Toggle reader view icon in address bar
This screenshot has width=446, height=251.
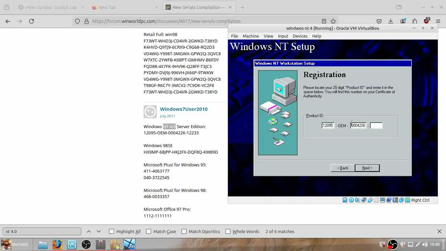(x=324, y=21)
